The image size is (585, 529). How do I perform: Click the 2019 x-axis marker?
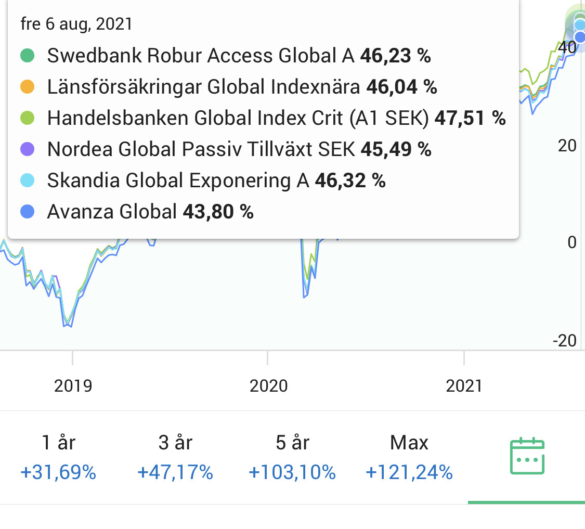click(73, 385)
